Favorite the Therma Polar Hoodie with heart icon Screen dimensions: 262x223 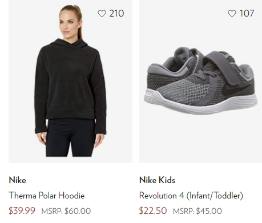pos(102,14)
